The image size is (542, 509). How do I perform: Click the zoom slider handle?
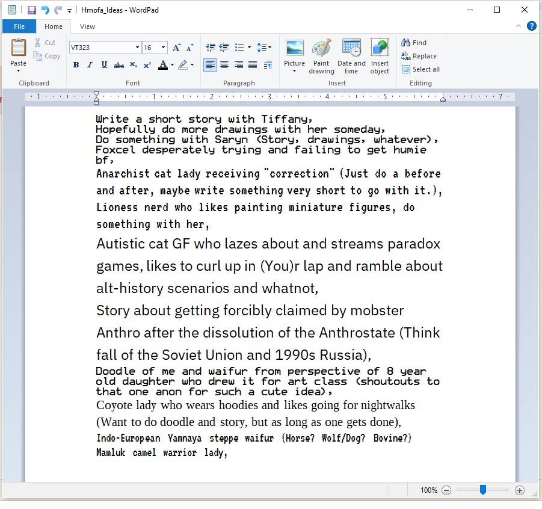coord(483,490)
